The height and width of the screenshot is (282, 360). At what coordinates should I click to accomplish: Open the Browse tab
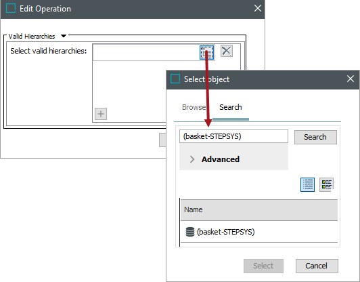point(194,107)
